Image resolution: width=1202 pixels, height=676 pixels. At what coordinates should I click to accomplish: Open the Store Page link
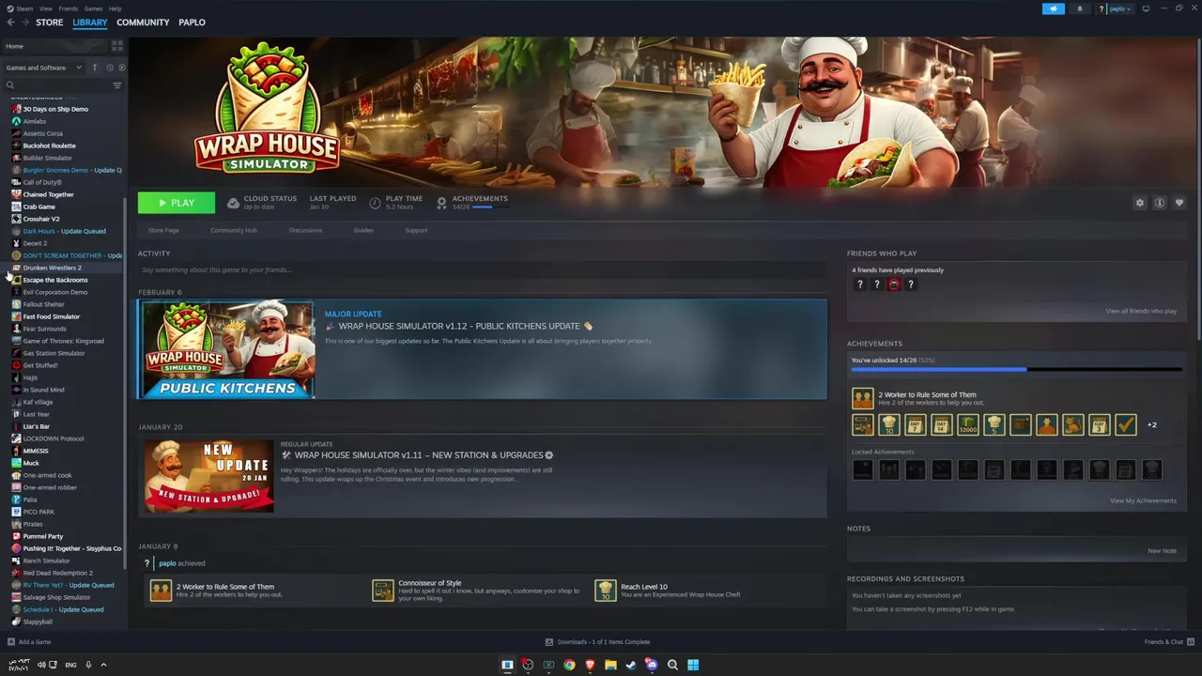click(x=163, y=230)
